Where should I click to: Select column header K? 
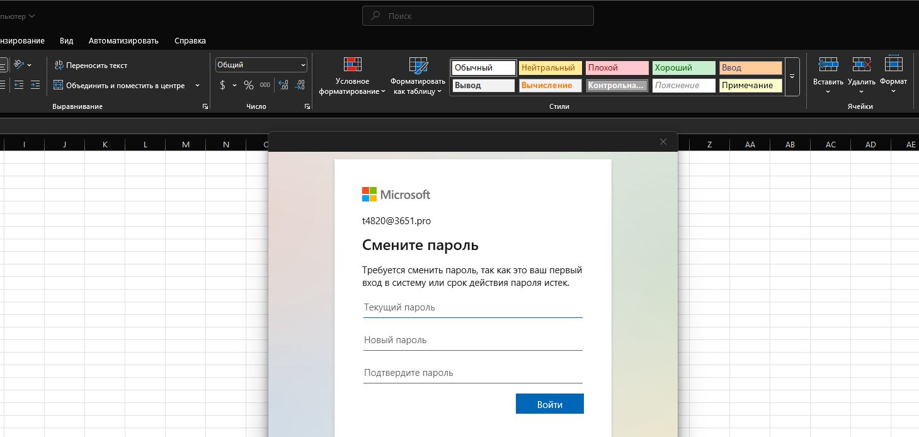(x=105, y=145)
